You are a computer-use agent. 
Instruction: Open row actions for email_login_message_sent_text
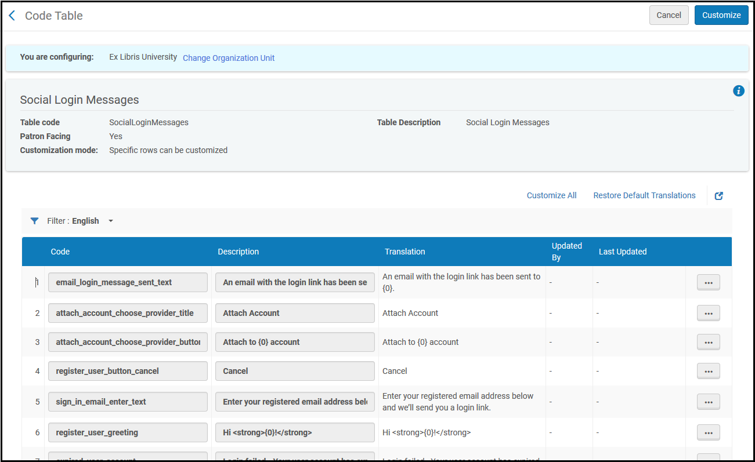pyautogui.click(x=708, y=282)
